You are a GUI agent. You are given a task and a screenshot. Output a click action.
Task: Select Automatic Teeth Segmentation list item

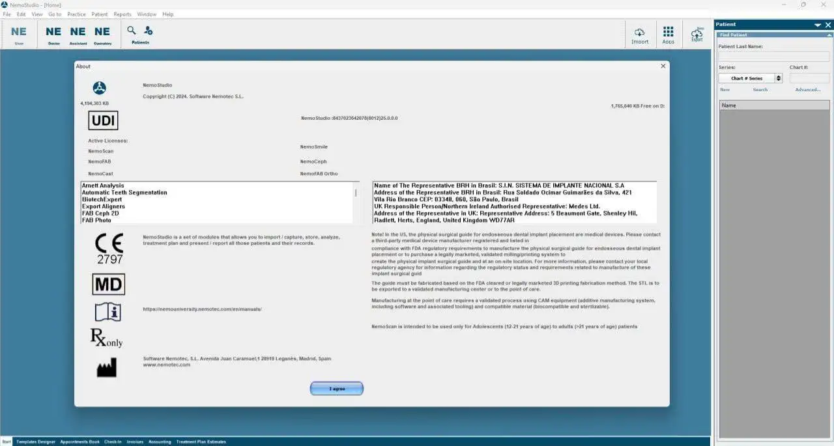tap(124, 193)
